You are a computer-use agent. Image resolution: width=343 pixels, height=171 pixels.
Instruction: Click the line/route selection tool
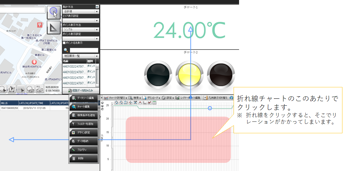point(21,89)
